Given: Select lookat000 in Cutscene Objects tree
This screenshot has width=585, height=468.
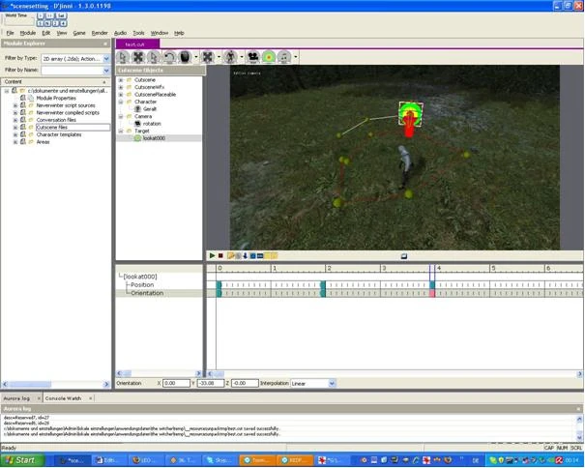Looking at the screenshot, I should point(154,138).
